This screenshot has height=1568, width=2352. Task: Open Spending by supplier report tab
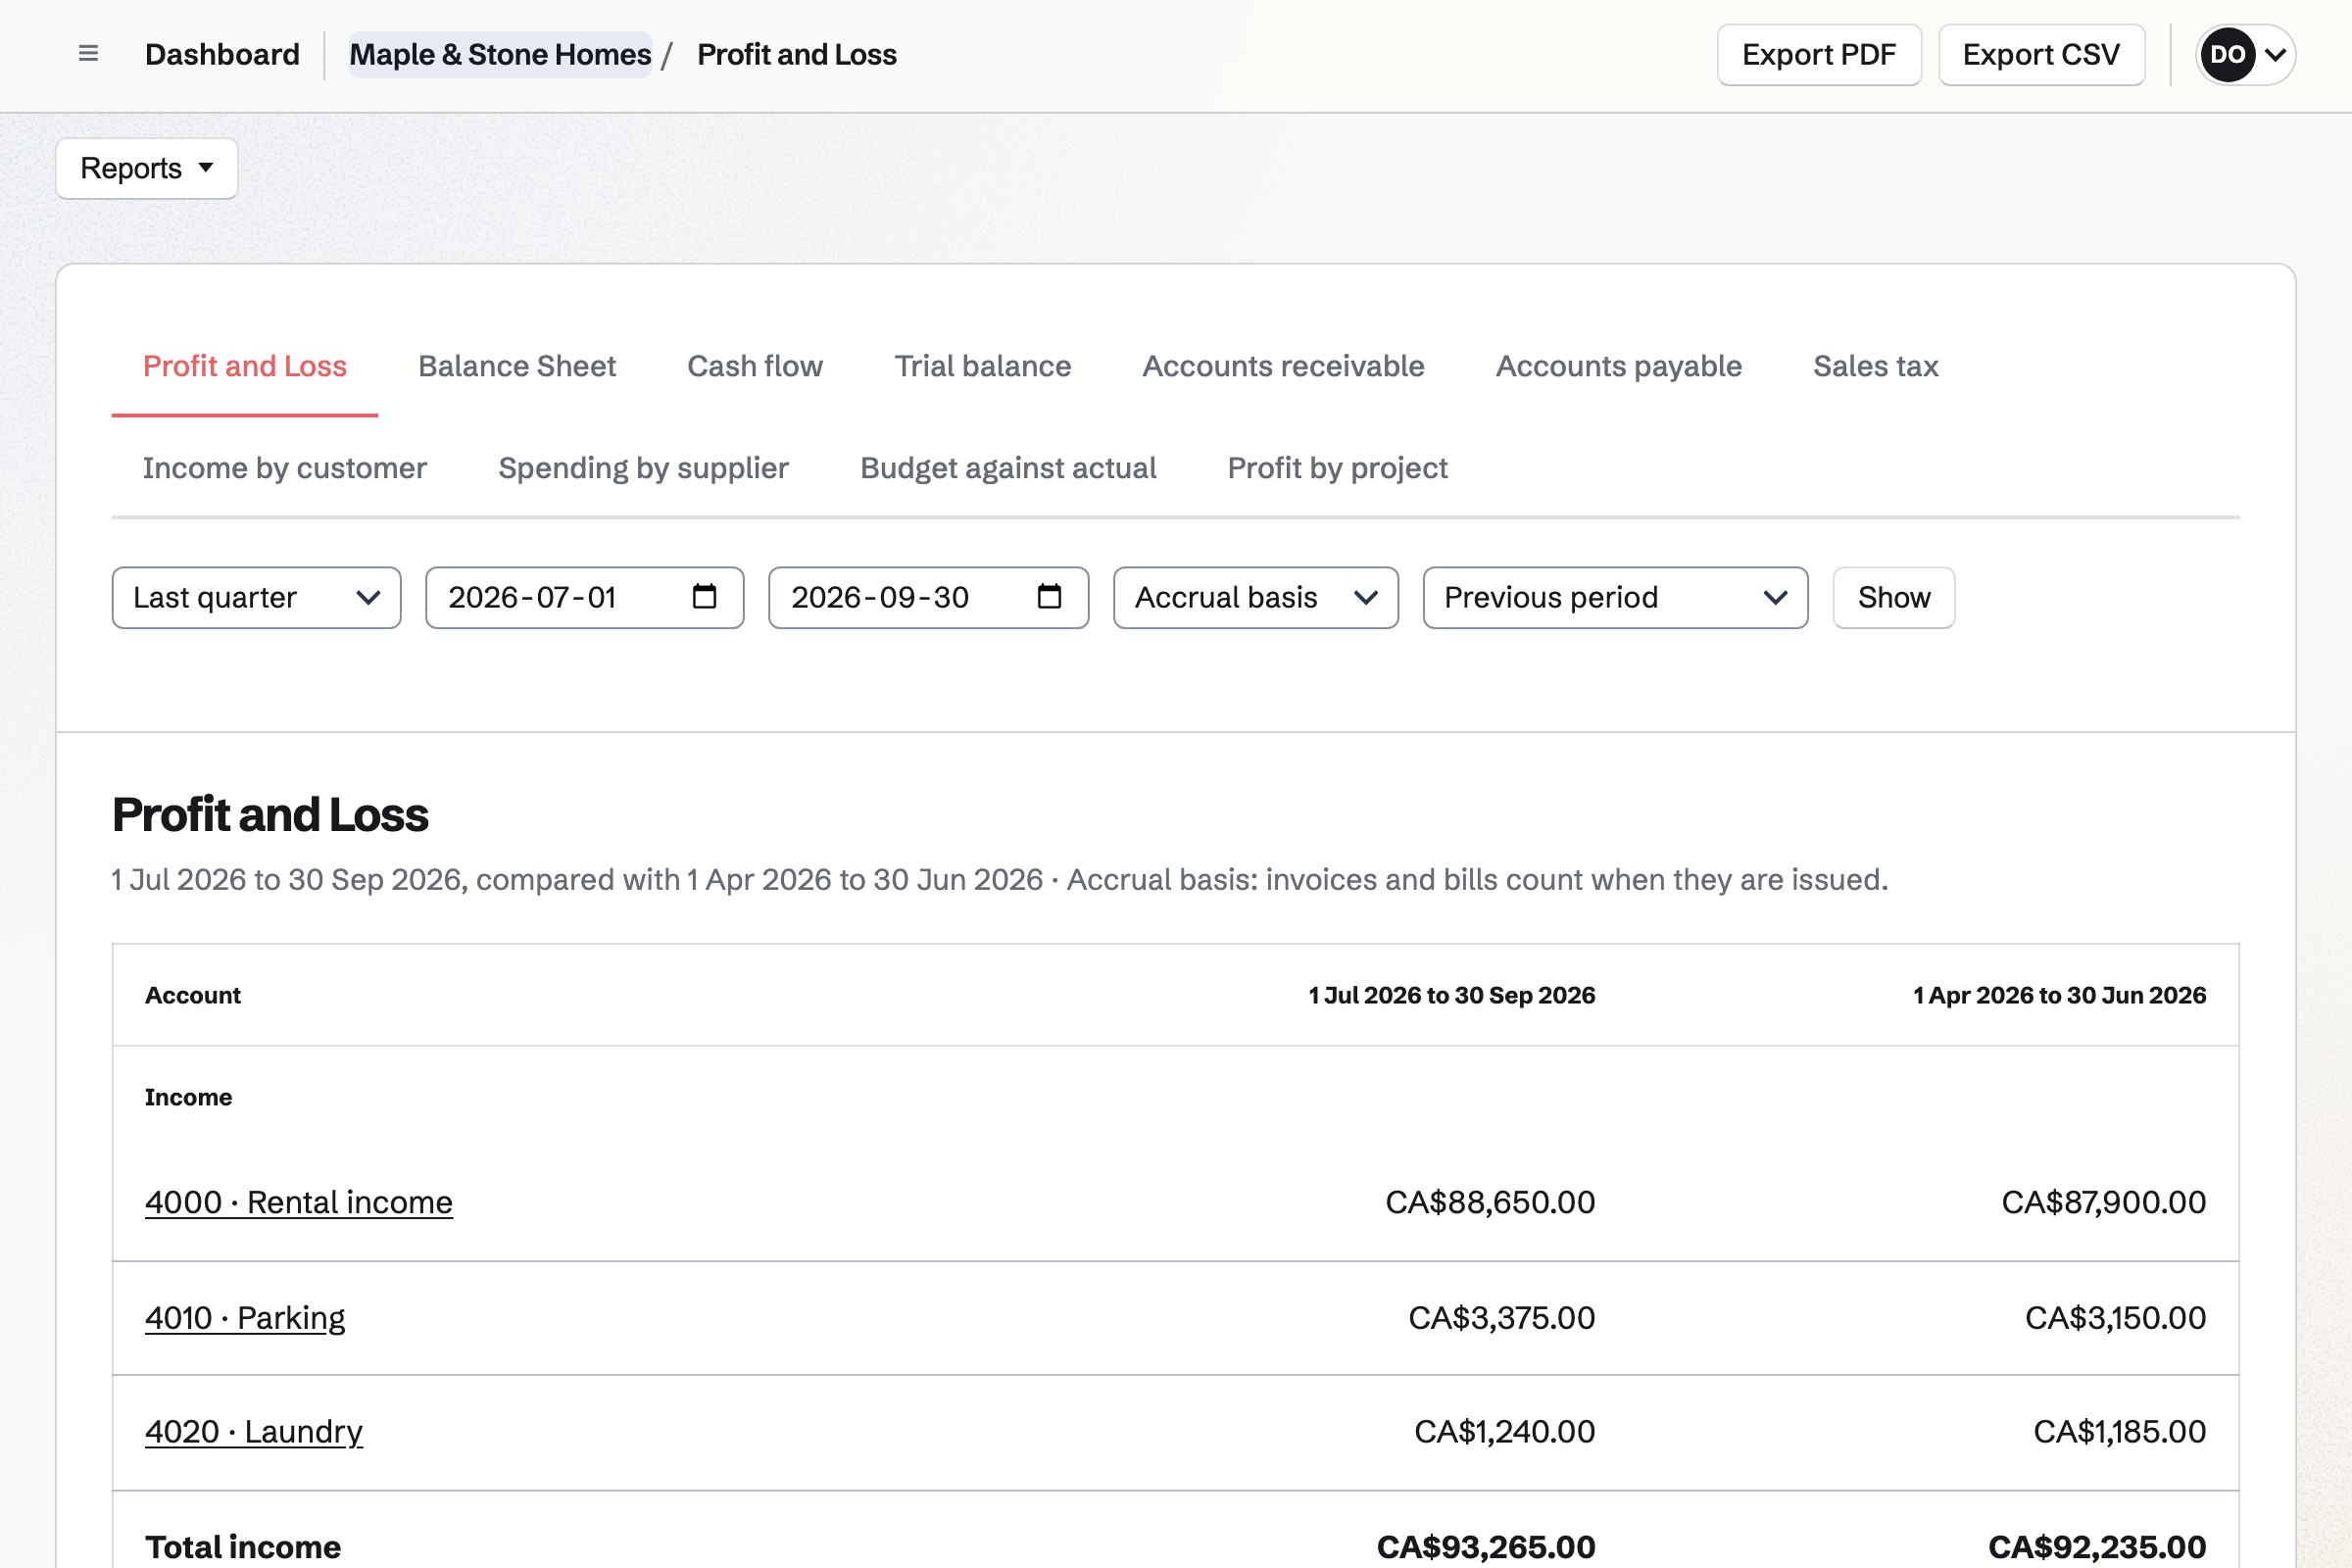644,468
